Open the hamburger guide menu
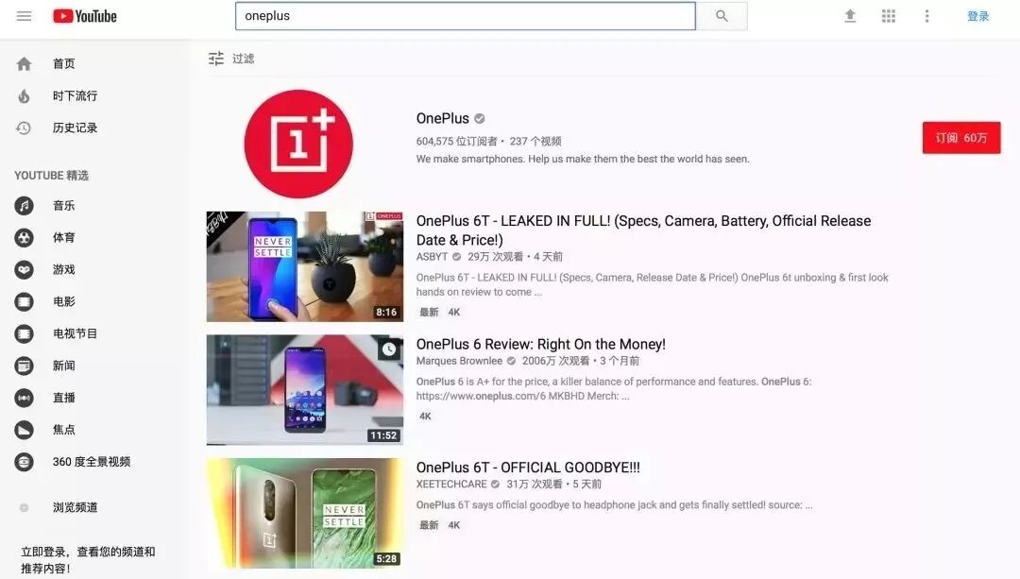Image resolution: width=1020 pixels, height=579 pixels. (x=24, y=16)
